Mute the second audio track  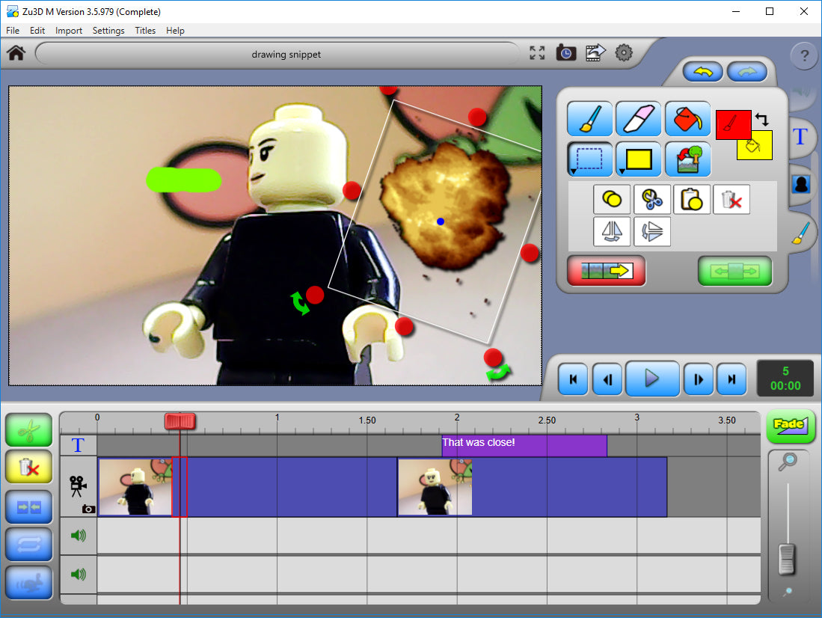click(78, 575)
